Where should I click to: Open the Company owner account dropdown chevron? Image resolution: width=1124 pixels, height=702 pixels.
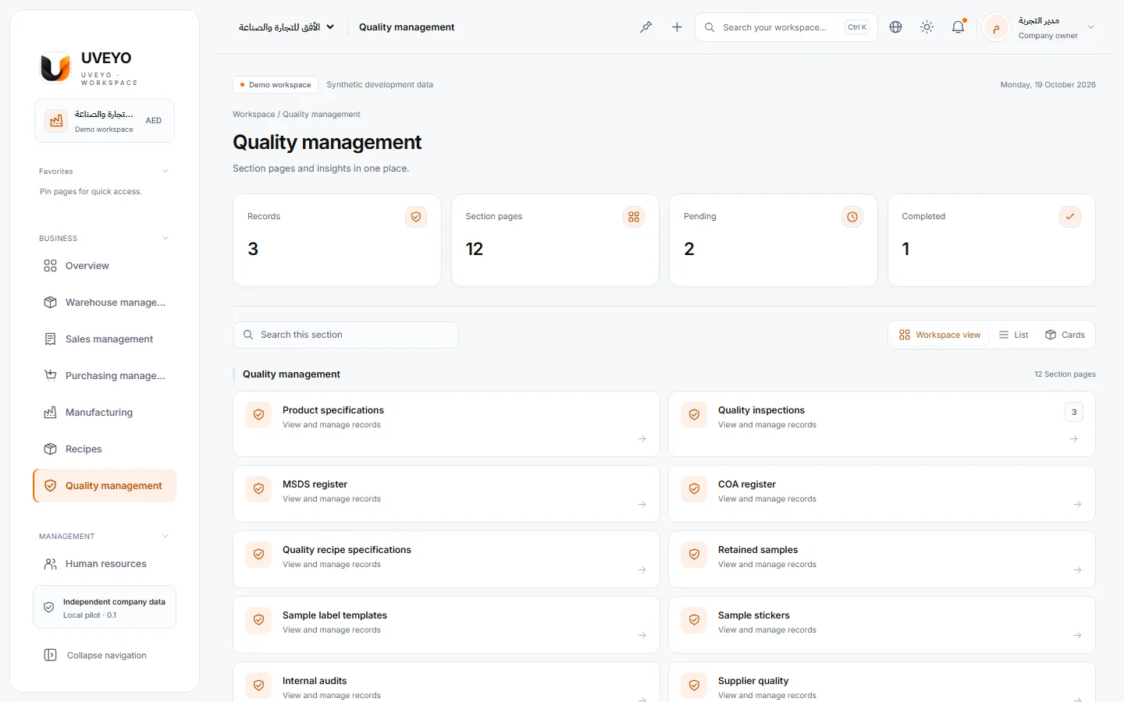(x=1091, y=27)
